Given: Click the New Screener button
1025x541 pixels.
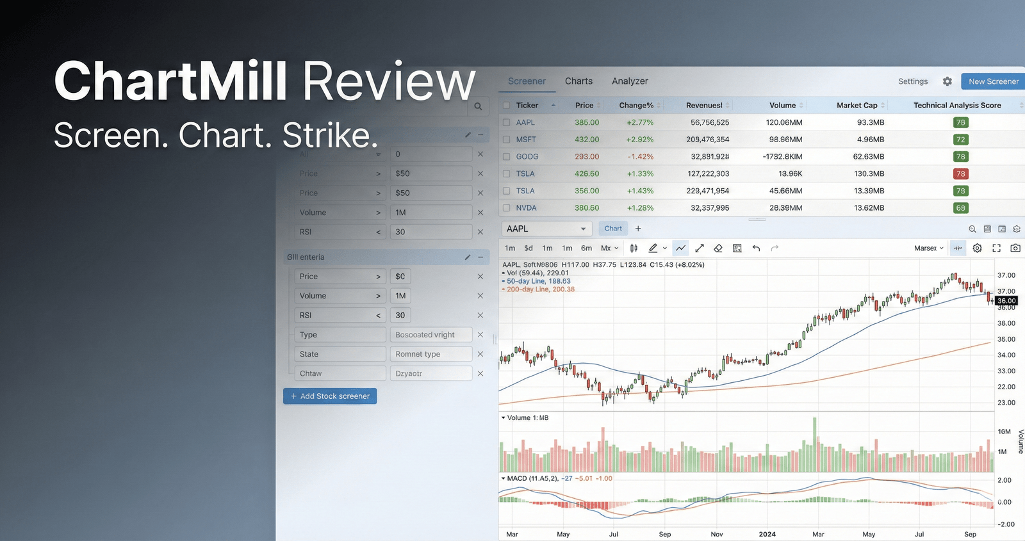Looking at the screenshot, I should point(993,81).
